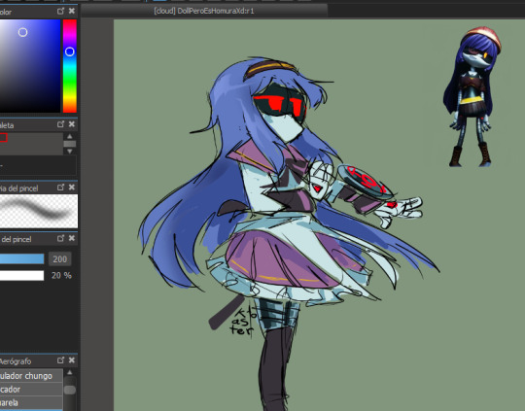
Task: Undock the Aerógrafo brush list panel
Action: click(x=60, y=360)
